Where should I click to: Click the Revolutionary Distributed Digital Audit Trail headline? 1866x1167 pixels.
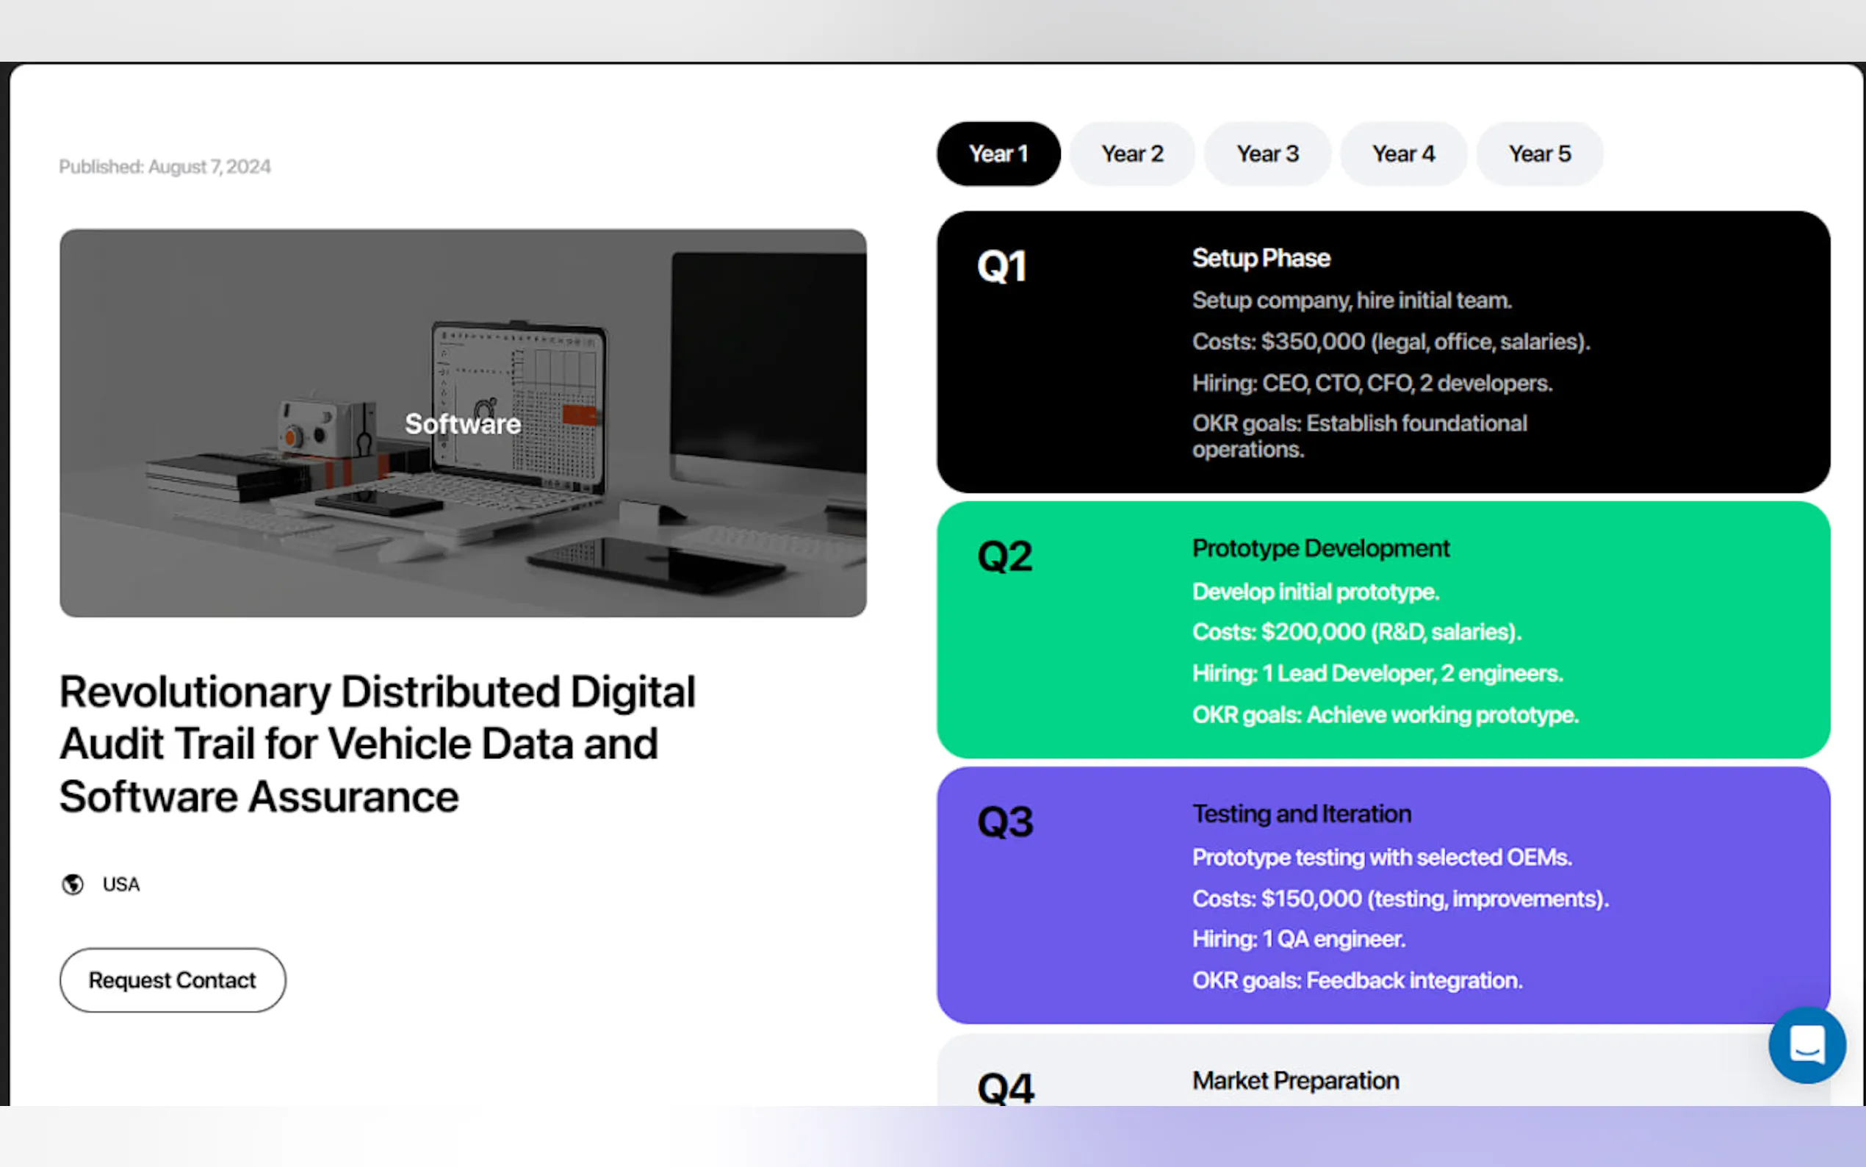pyautogui.click(x=377, y=743)
